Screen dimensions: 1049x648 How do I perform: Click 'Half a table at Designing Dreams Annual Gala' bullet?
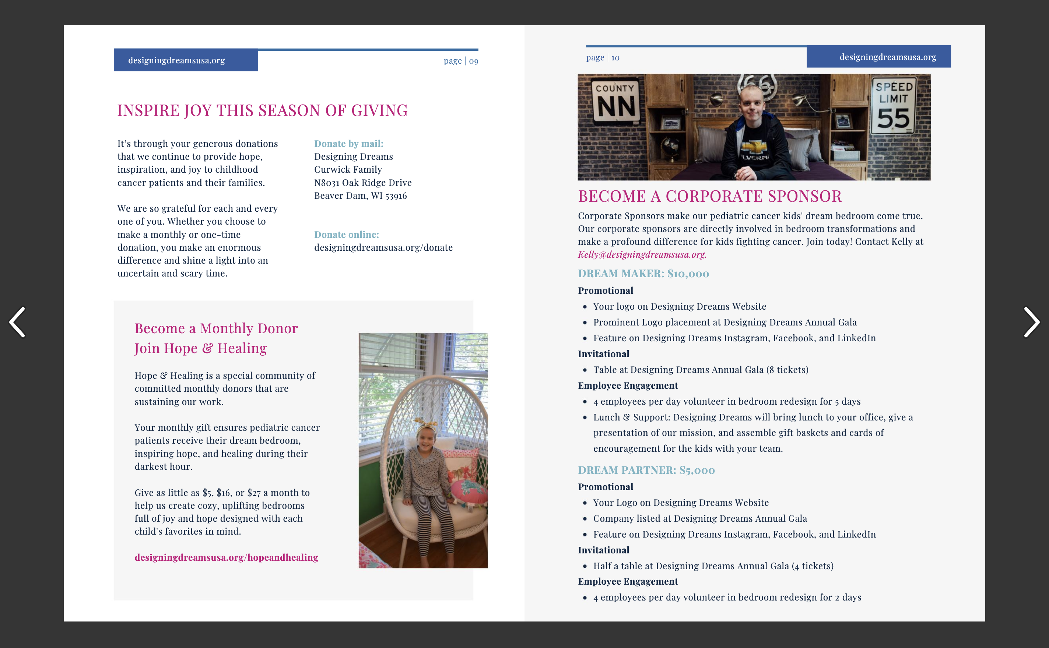coord(713,566)
